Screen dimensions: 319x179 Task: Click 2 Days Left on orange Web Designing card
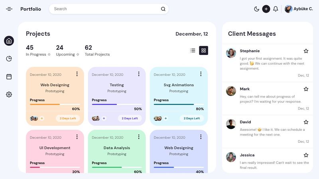tap(68, 118)
